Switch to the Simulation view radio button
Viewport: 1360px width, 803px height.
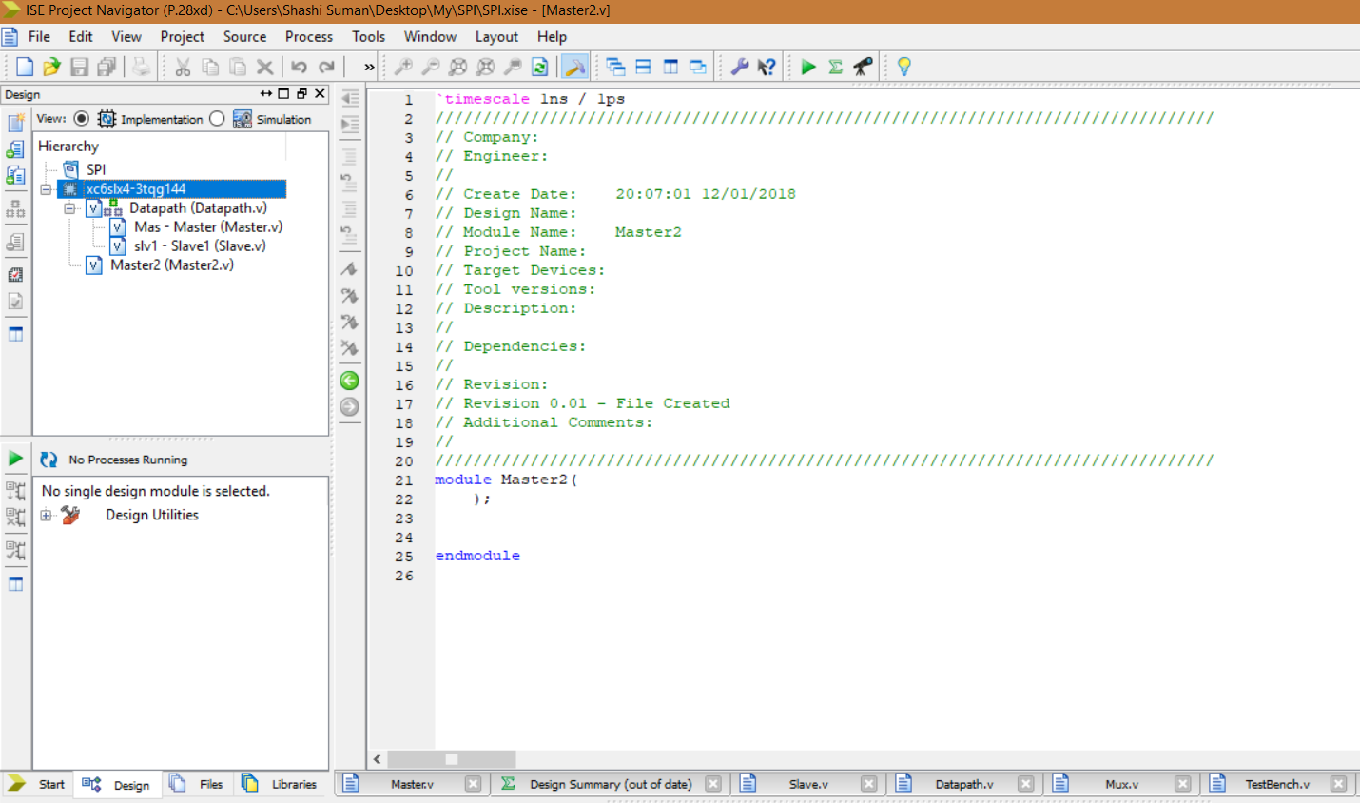click(218, 119)
